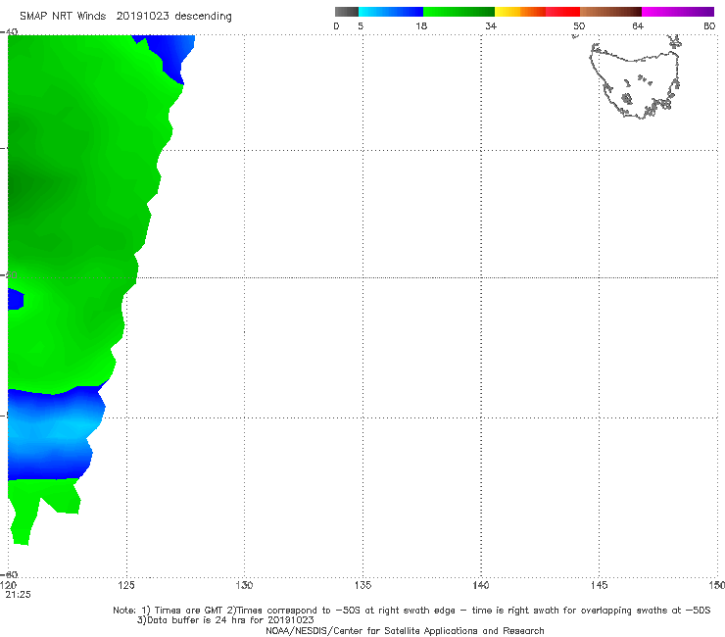Click the color bar label '18'
725x637 pixels.
[x=421, y=26]
